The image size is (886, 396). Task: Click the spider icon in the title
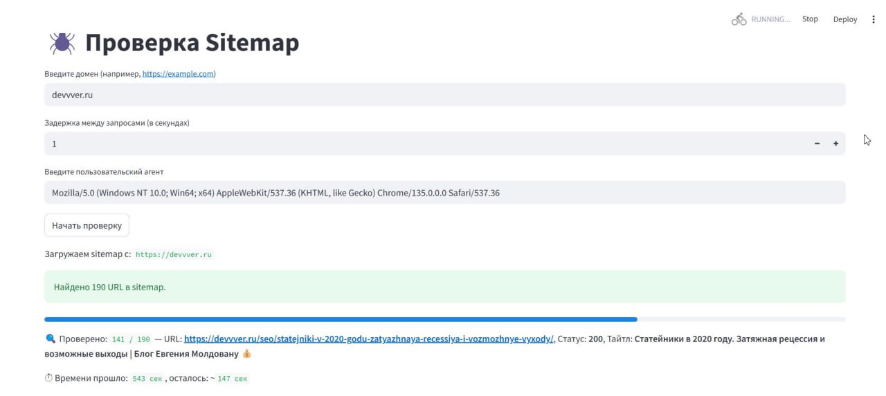[62, 43]
